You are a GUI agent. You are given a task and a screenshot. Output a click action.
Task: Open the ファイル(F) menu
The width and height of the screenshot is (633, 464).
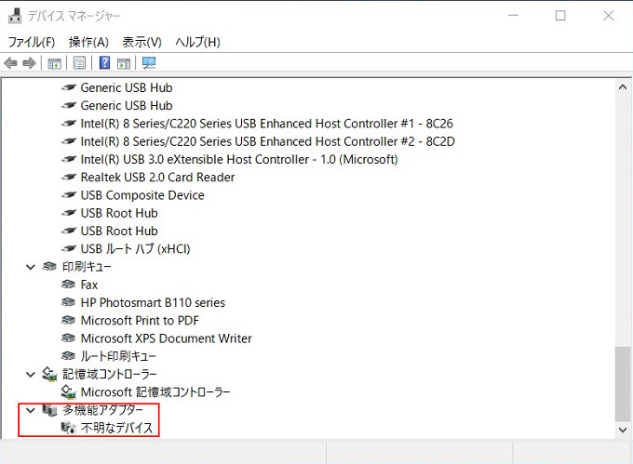point(31,42)
